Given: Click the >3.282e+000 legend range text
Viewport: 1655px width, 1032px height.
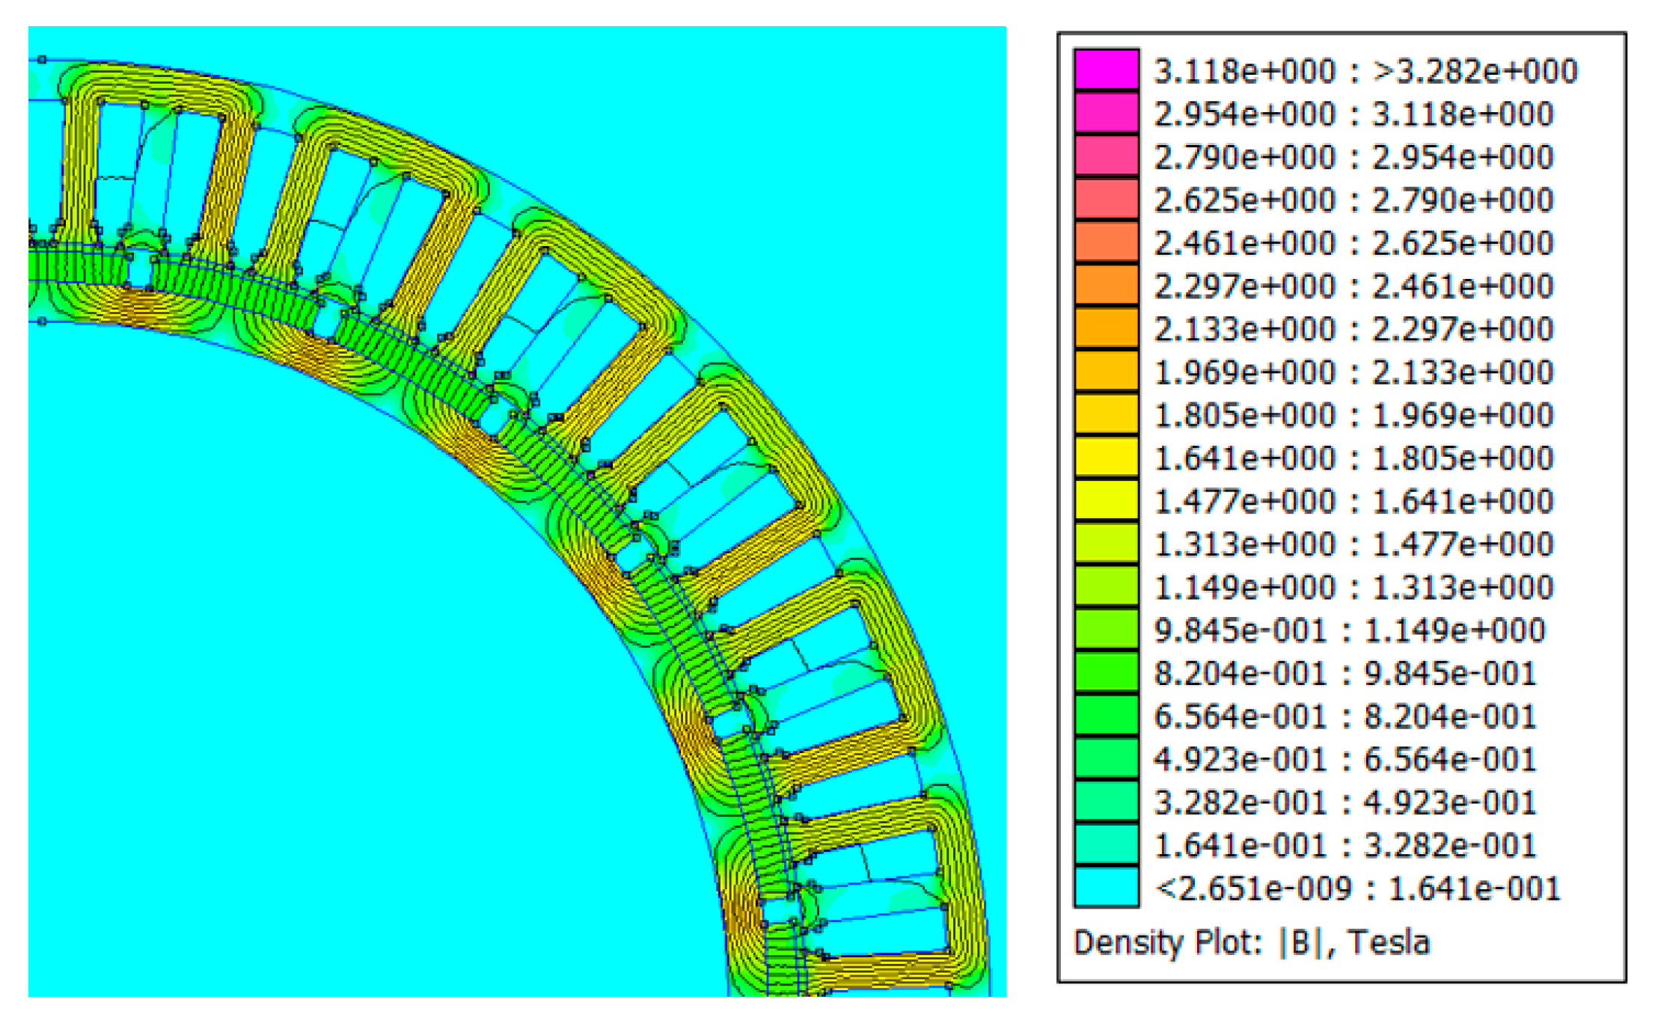Looking at the screenshot, I should pyautogui.click(x=1475, y=71).
